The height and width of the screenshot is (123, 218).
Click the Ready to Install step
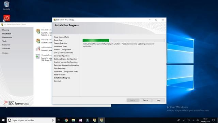pos(60,74)
